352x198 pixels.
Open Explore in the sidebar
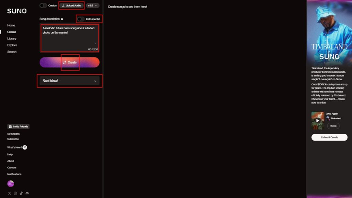[12, 45]
